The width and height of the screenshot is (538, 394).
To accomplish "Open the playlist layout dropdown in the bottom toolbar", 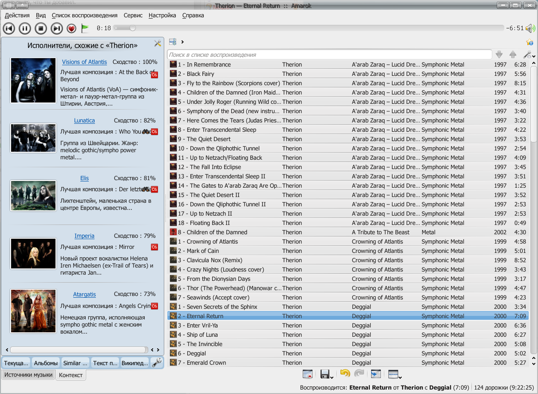I will (395, 374).
